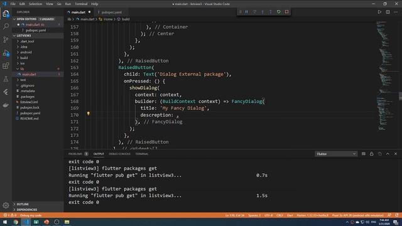Expand the .dart_tool folder

pyautogui.click(x=38, y=41)
